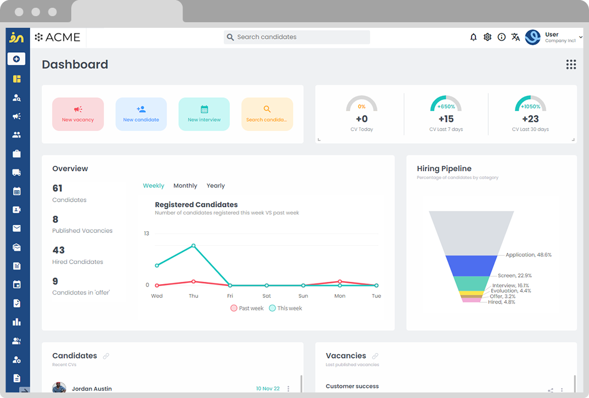Click the New vacancy button
Screen dimensions: 589x398
[x=78, y=114]
